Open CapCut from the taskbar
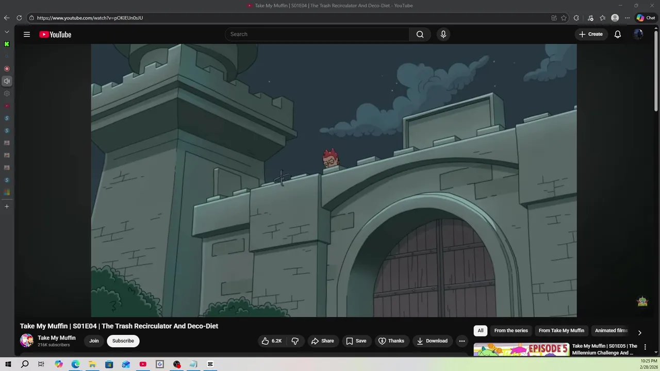 pos(210,364)
